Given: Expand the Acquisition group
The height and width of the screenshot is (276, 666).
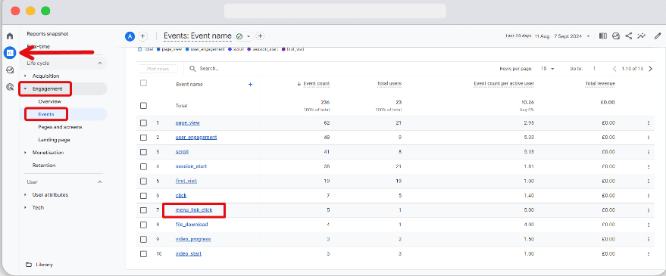Looking at the screenshot, I should tap(26, 76).
